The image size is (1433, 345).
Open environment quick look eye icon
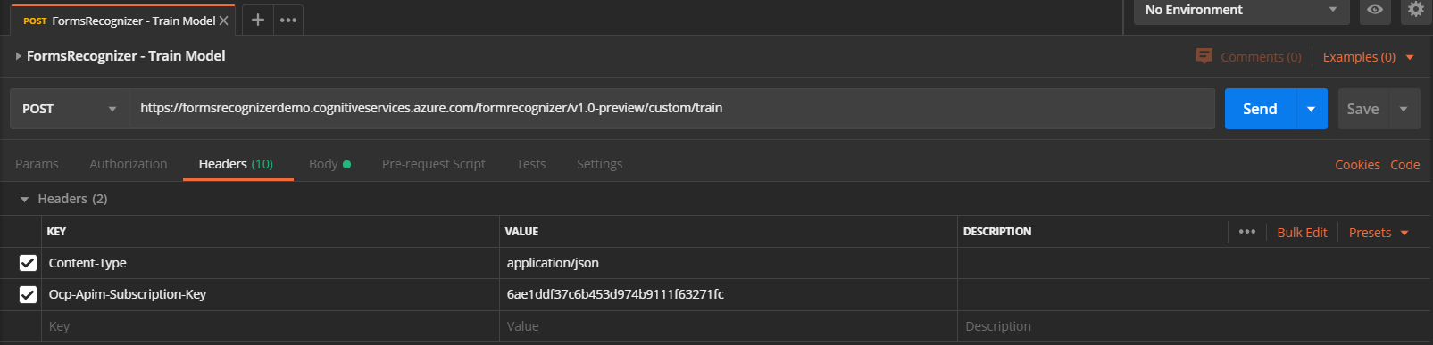(x=1375, y=10)
